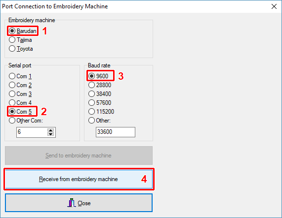The image size is (282, 218).
Task: Click Receive from embroidery machine button
Action: click(79, 179)
